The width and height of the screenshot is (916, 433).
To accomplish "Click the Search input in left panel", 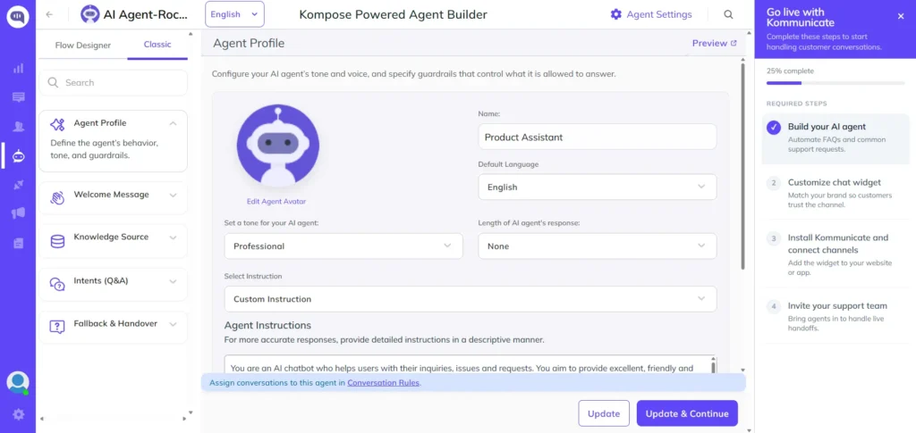I will pyautogui.click(x=114, y=83).
